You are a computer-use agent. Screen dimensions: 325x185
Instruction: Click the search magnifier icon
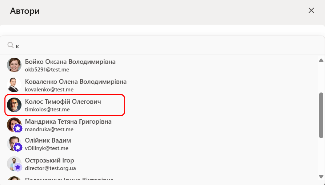(11, 45)
